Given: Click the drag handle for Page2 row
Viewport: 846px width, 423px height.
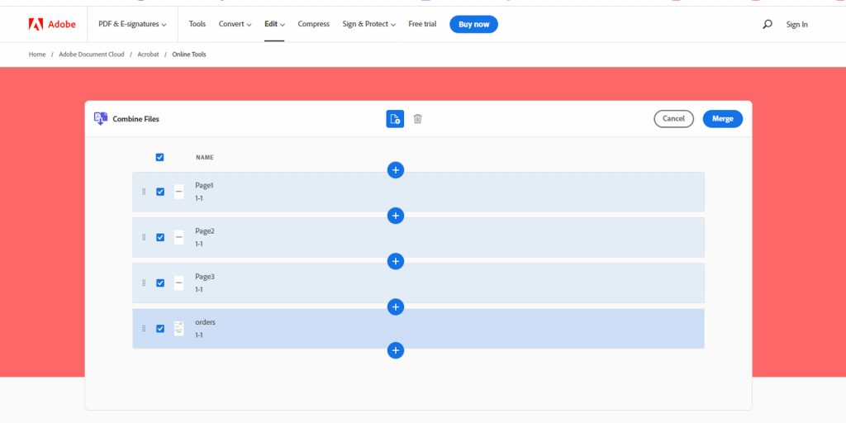Looking at the screenshot, I should [144, 237].
